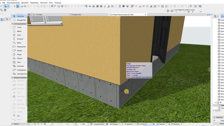This screenshot has height=126, width=224.
Task: Select the Дверь (Door) tool
Action: coord(19,31)
